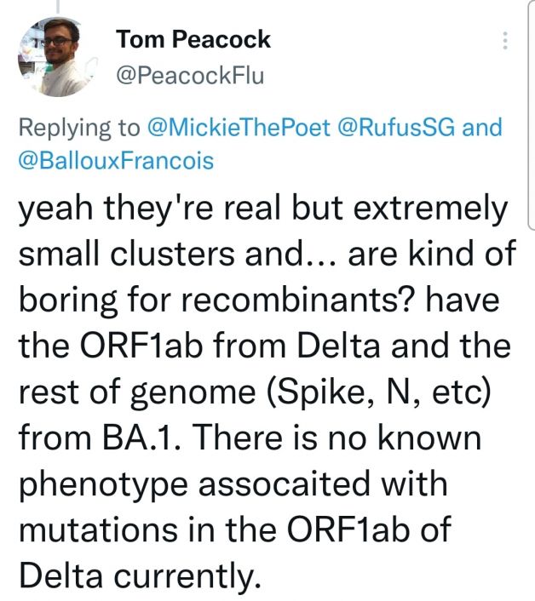
Task: Click the phrase "small clusters" in the tweet
Action: tap(127, 254)
